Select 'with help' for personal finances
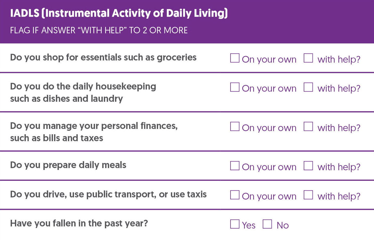The height and width of the screenshot is (240, 374). click(x=308, y=127)
